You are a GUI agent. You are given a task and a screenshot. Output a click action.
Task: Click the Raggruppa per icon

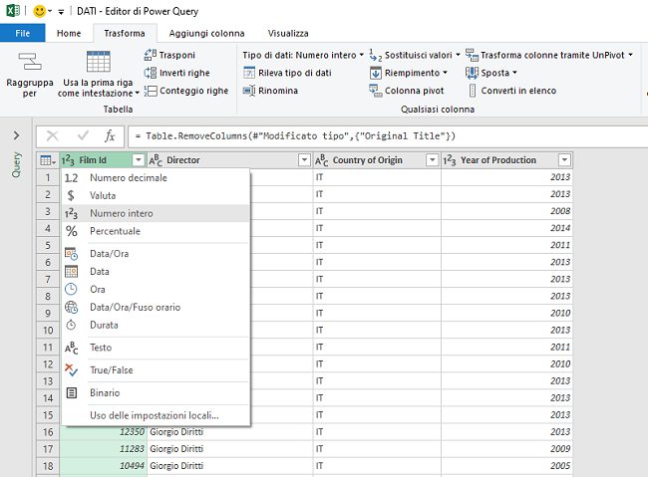click(x=29, y=63)
